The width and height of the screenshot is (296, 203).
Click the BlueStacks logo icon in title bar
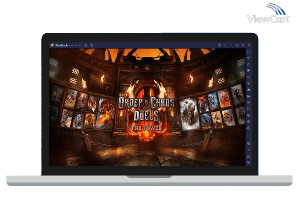(52, 45)
